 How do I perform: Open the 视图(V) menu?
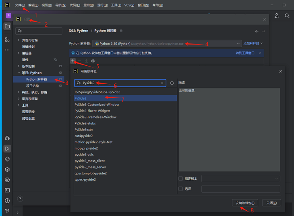(47, 5)
